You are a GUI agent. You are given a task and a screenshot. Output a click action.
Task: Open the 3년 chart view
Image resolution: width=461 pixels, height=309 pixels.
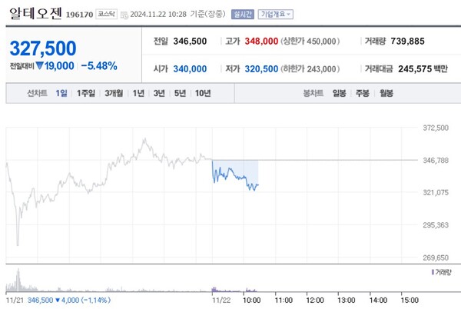pos(159,93)
